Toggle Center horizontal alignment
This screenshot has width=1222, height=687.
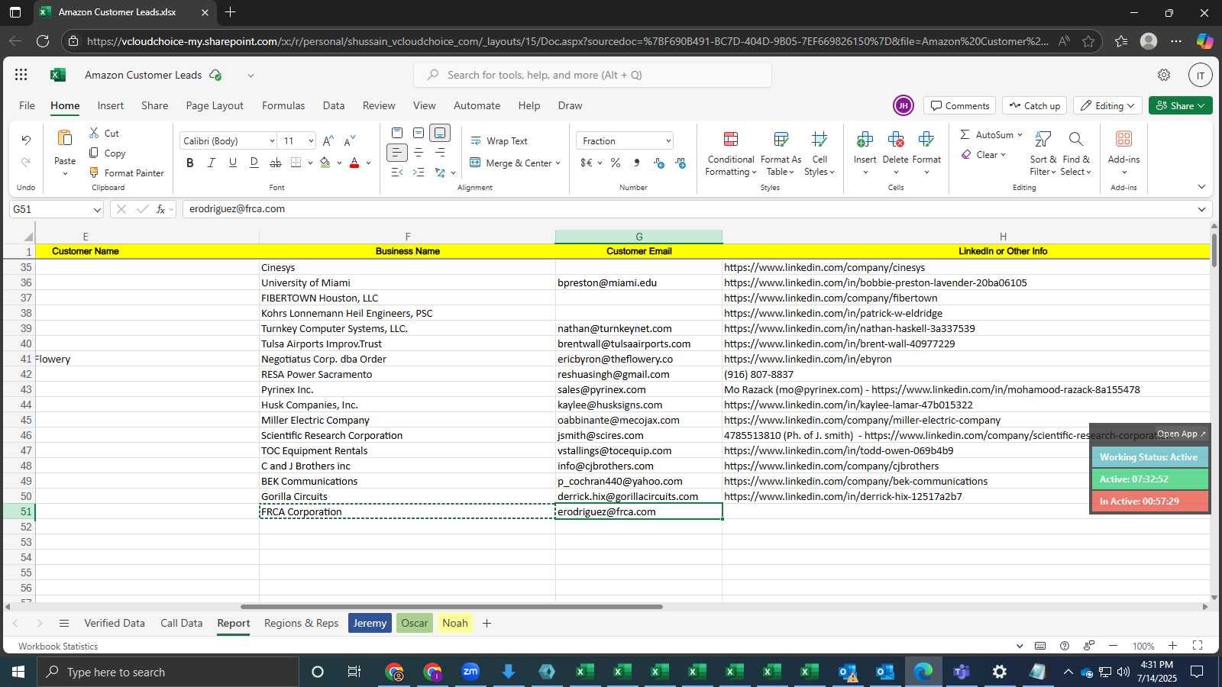(x=419, y=153)
